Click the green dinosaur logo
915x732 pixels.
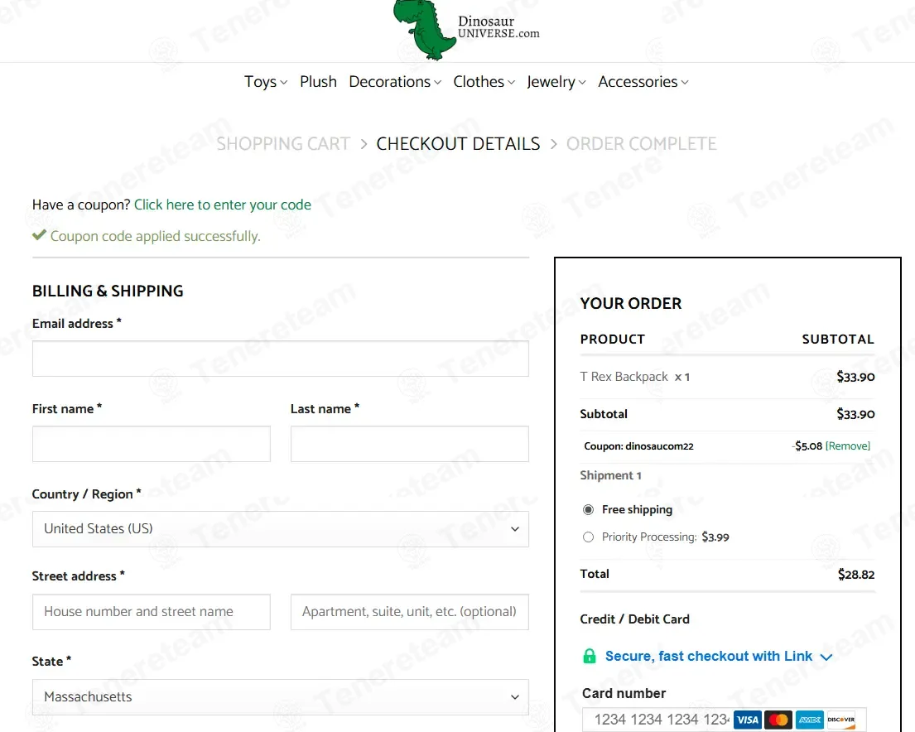[x=424, y=29]
